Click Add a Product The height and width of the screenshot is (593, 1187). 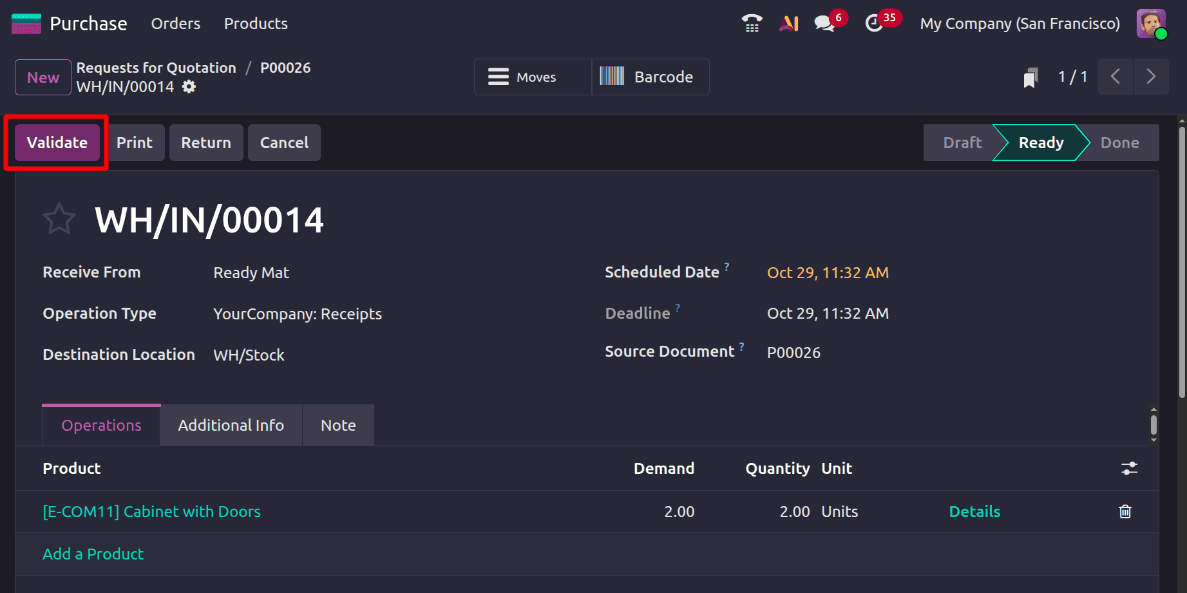point(93,554)
